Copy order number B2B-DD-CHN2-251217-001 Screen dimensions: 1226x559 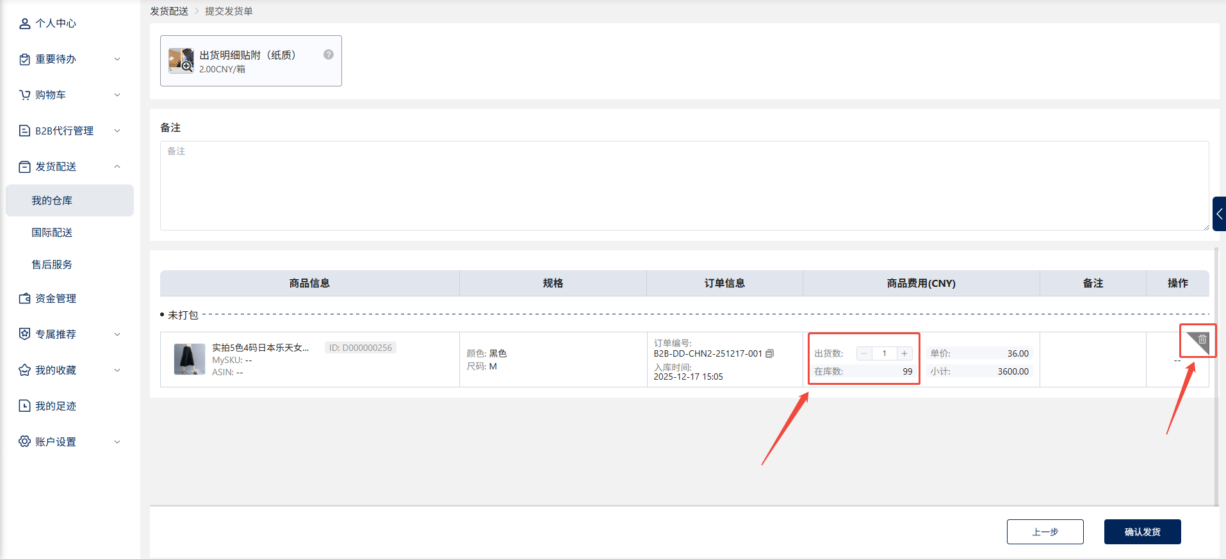[770, 353]
